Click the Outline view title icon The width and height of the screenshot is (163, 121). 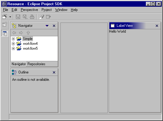14,72
